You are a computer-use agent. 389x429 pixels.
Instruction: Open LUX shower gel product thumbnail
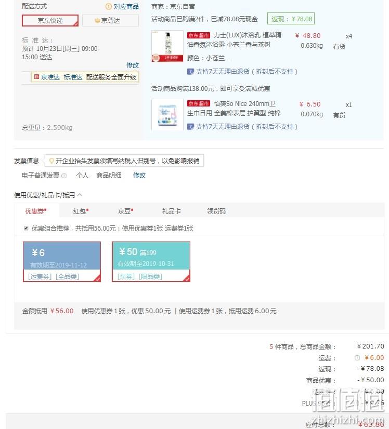pos(167,46)
